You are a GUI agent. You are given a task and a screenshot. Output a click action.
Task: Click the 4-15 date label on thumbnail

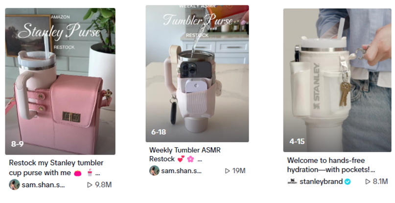pos(297,142)
